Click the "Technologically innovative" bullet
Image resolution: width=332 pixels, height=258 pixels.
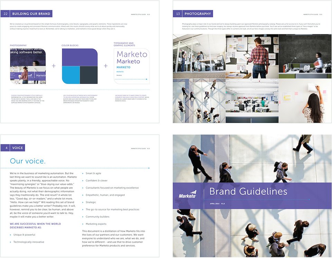click(x=29, y=242)
